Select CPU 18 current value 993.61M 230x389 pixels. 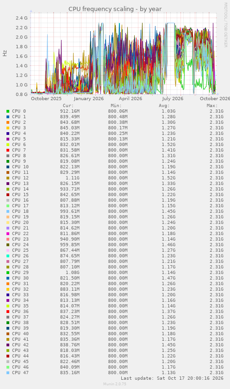(70, 211)
